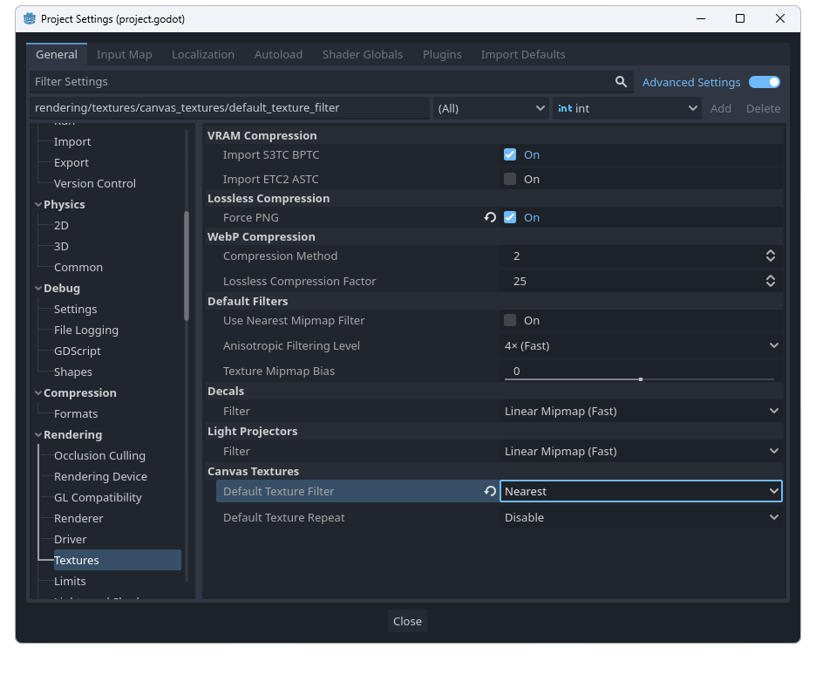The height and width of the screenshot is (682, 816).
Task: Enable Use Nearest Mipmap Filter checkbox
Action: (x=509, y=320)
